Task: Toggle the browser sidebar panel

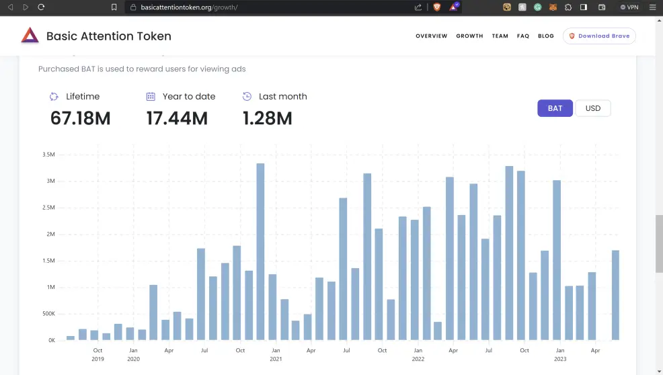Action: pos(584,7)
